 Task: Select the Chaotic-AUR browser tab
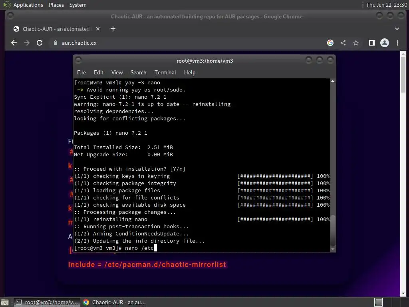pos(56,29)
